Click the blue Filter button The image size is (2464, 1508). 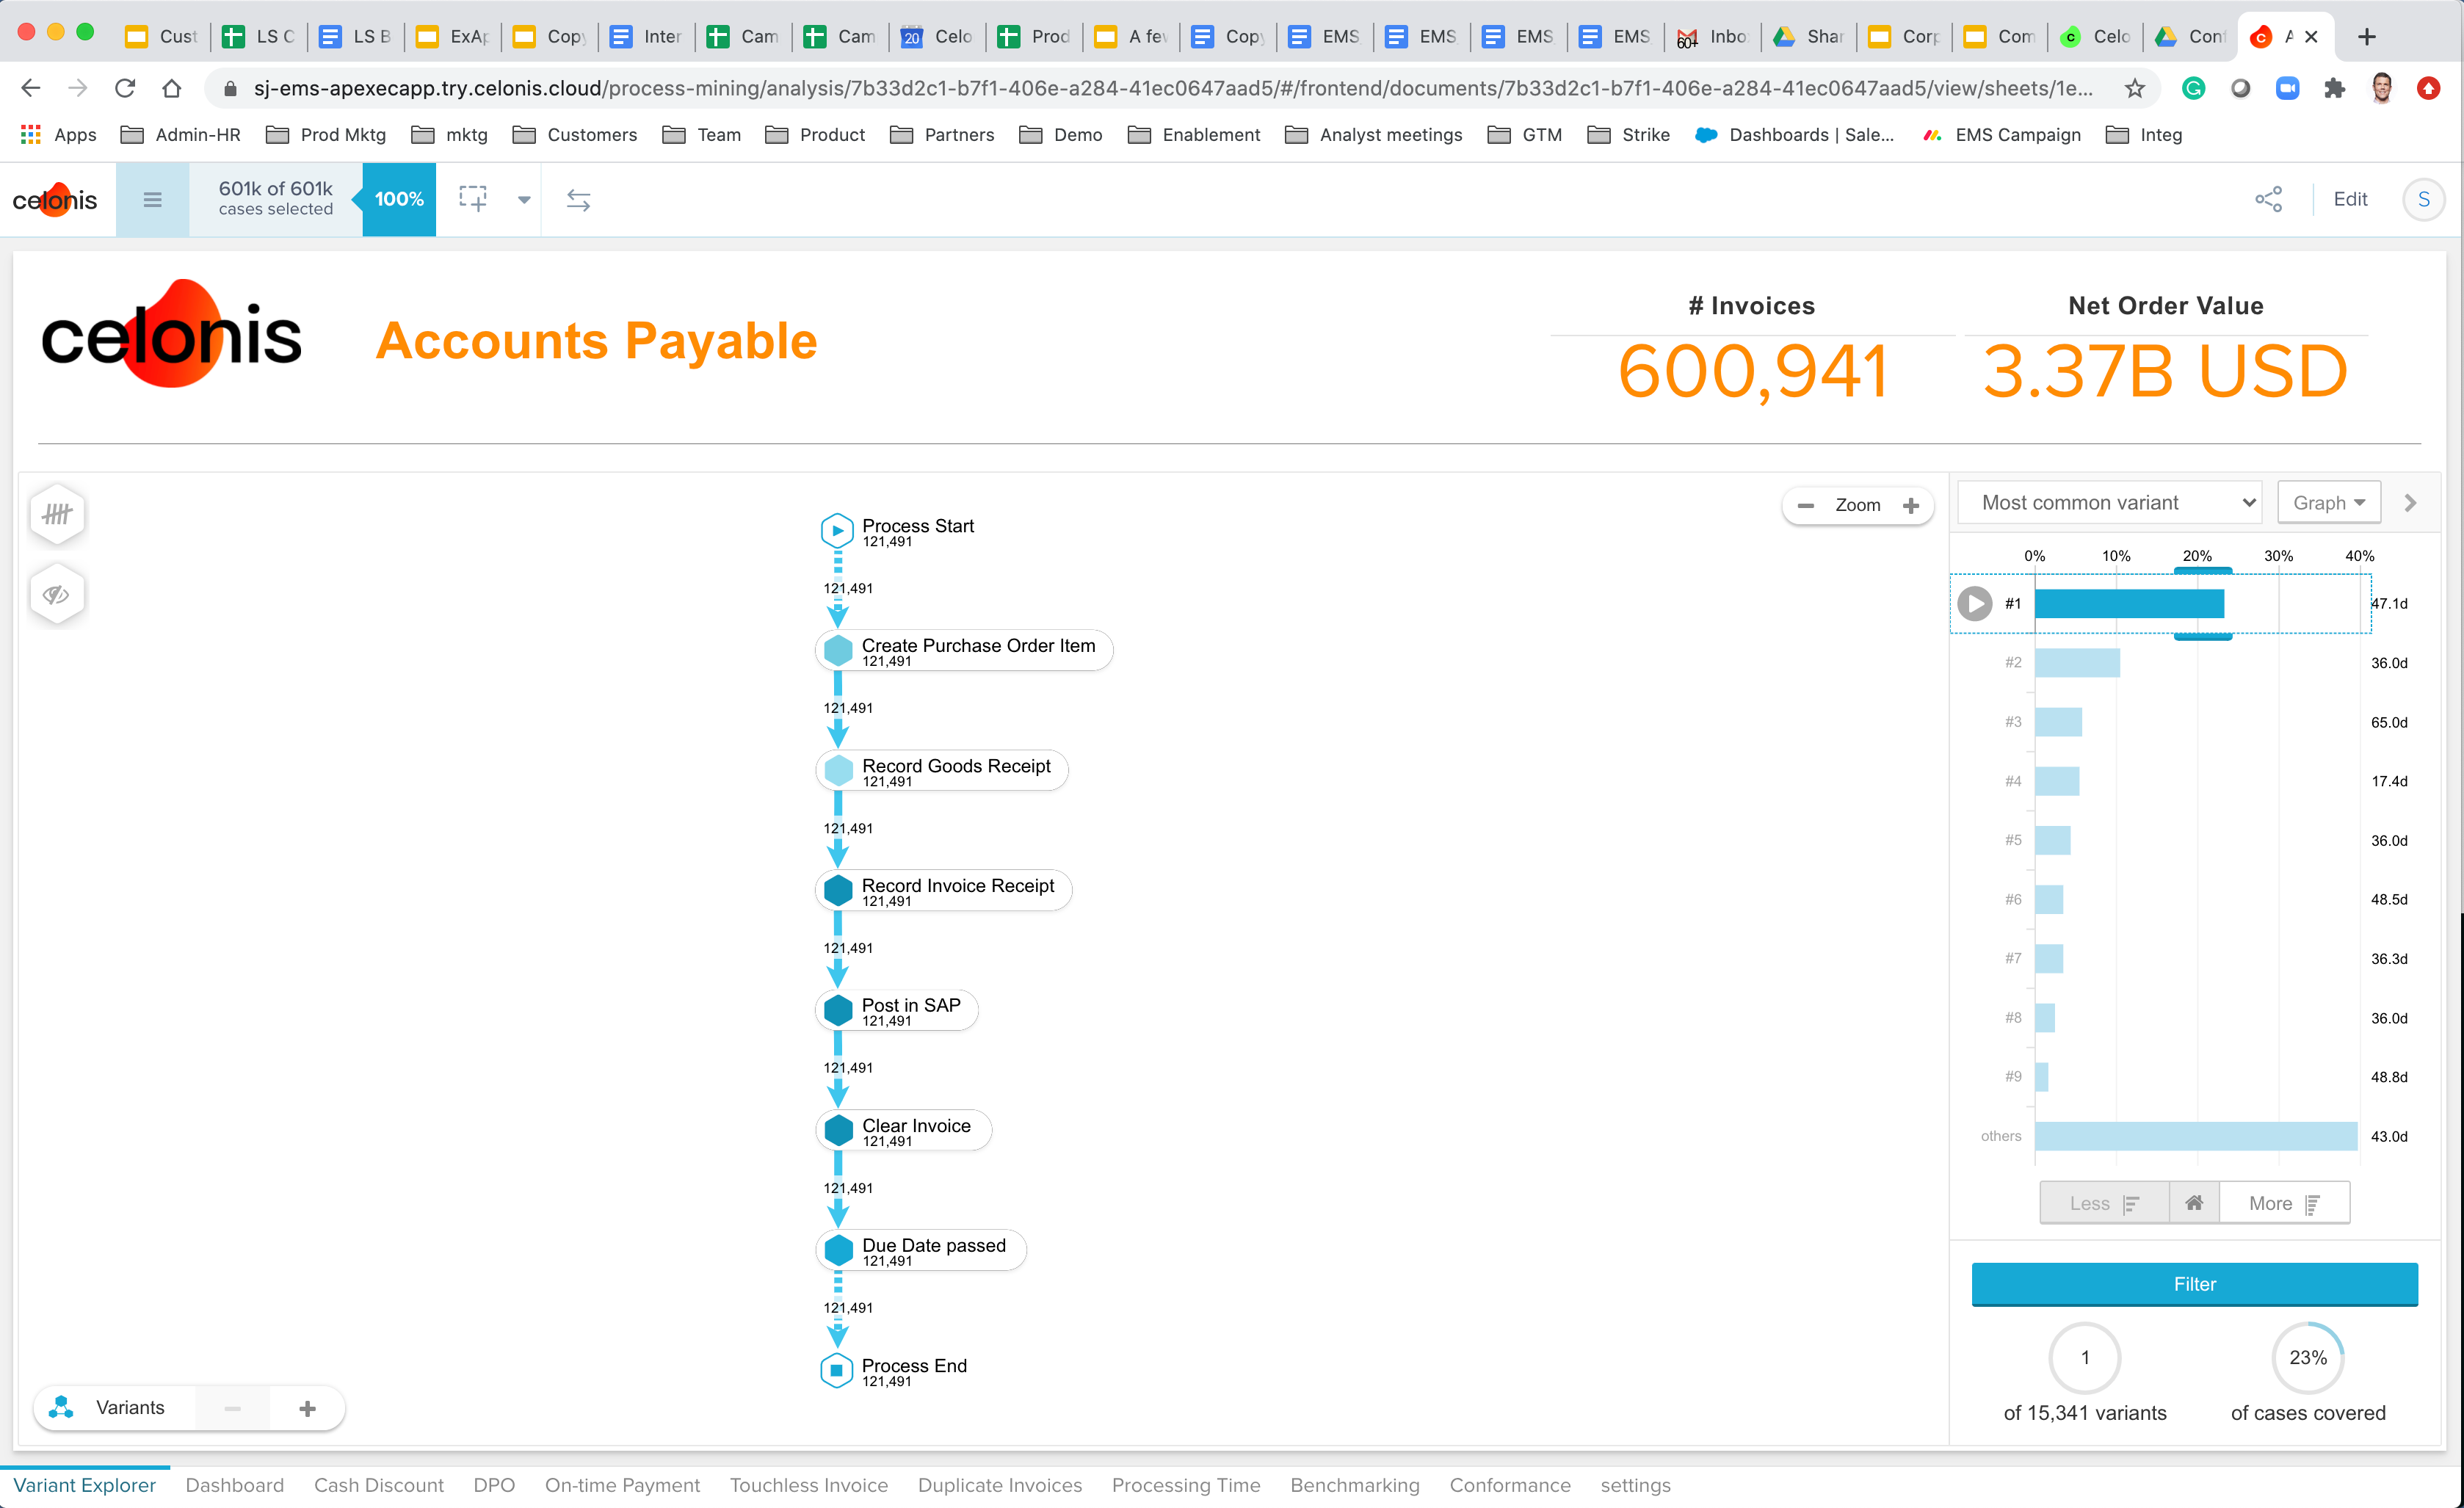(2194, 1284)
